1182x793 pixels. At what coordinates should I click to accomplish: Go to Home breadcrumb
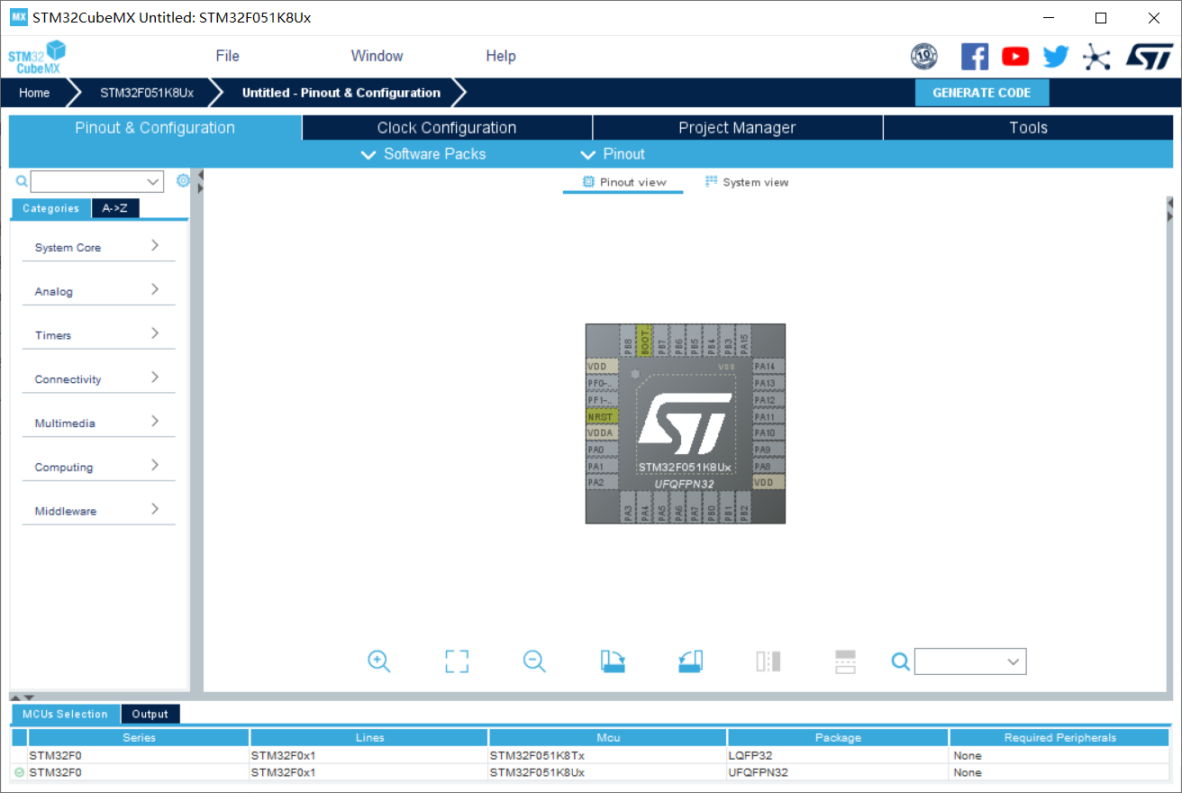pos(34,93)
